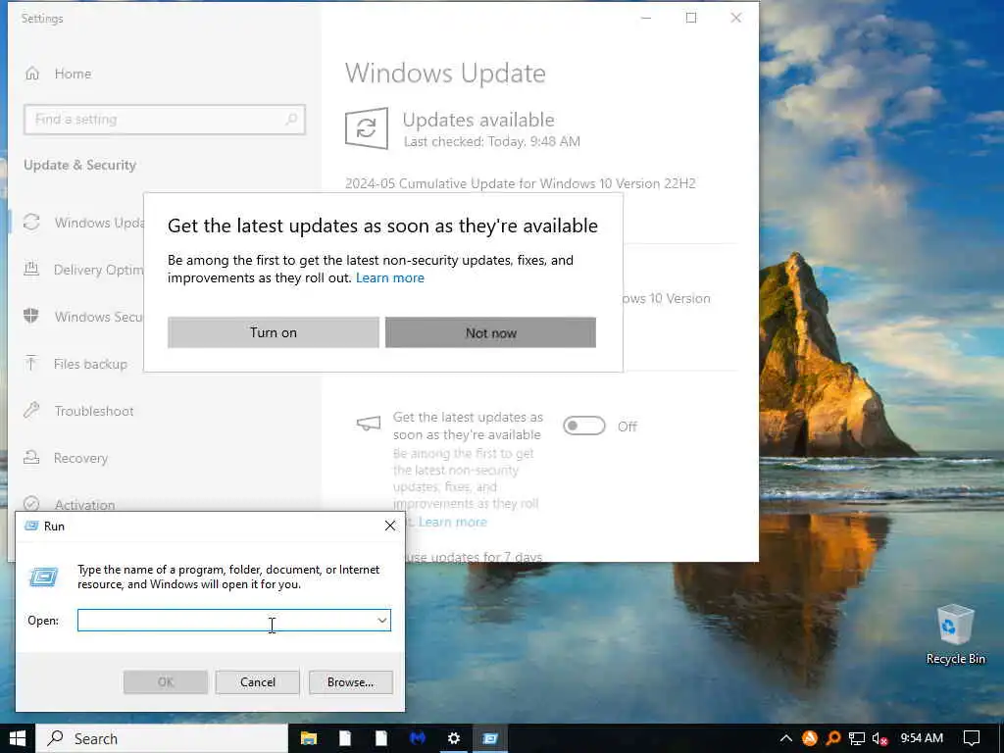Open Activation in Settings sidebar
Viewport: 1004px width, 753px height.
[84, 505]
